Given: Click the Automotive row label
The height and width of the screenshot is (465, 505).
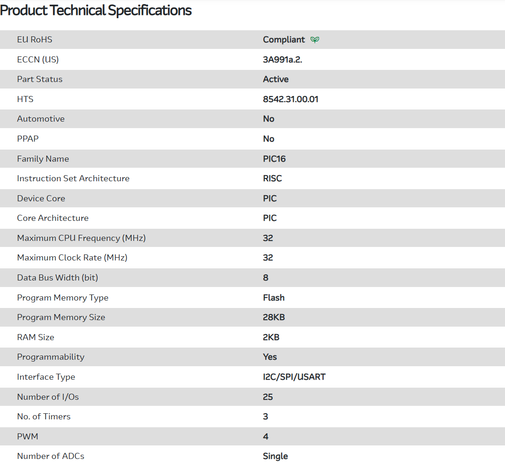Looking at the screenshot, I should 41,119.
